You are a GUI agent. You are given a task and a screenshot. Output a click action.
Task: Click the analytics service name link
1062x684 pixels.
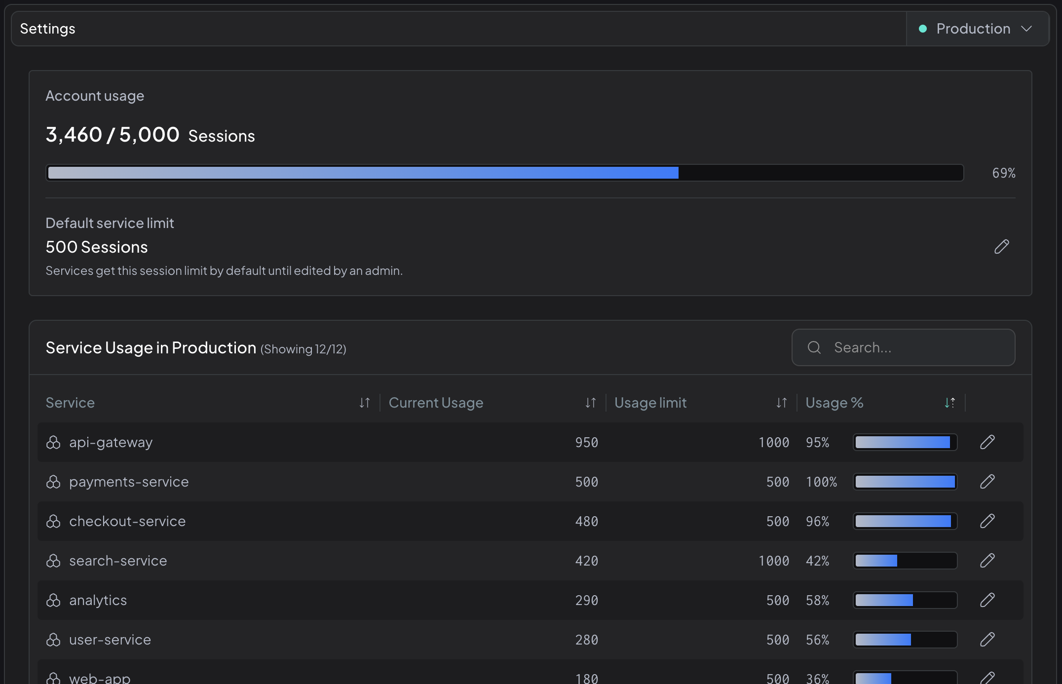tap(98, 600)
